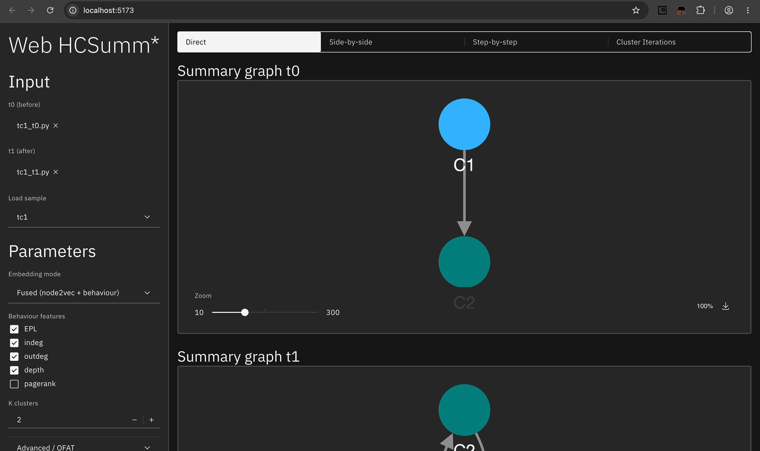
Task: Click the teal node in t1 graph
Action: [x=464, y=410]
